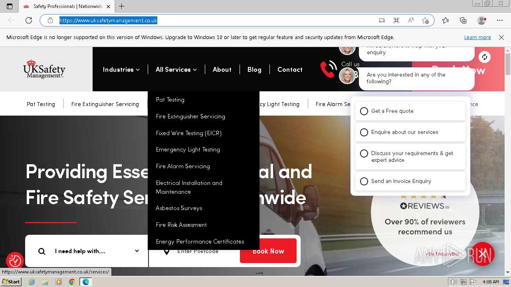Click the red phone call icon
The image size is (511, 287).
click(x=329, y=69)
